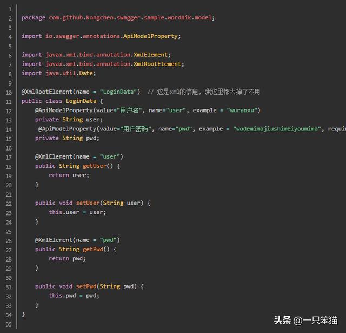Click line number 21 in the gutter

click(9, 194)
